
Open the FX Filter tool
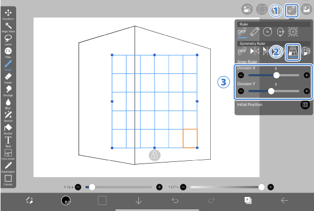coord(8,52)
